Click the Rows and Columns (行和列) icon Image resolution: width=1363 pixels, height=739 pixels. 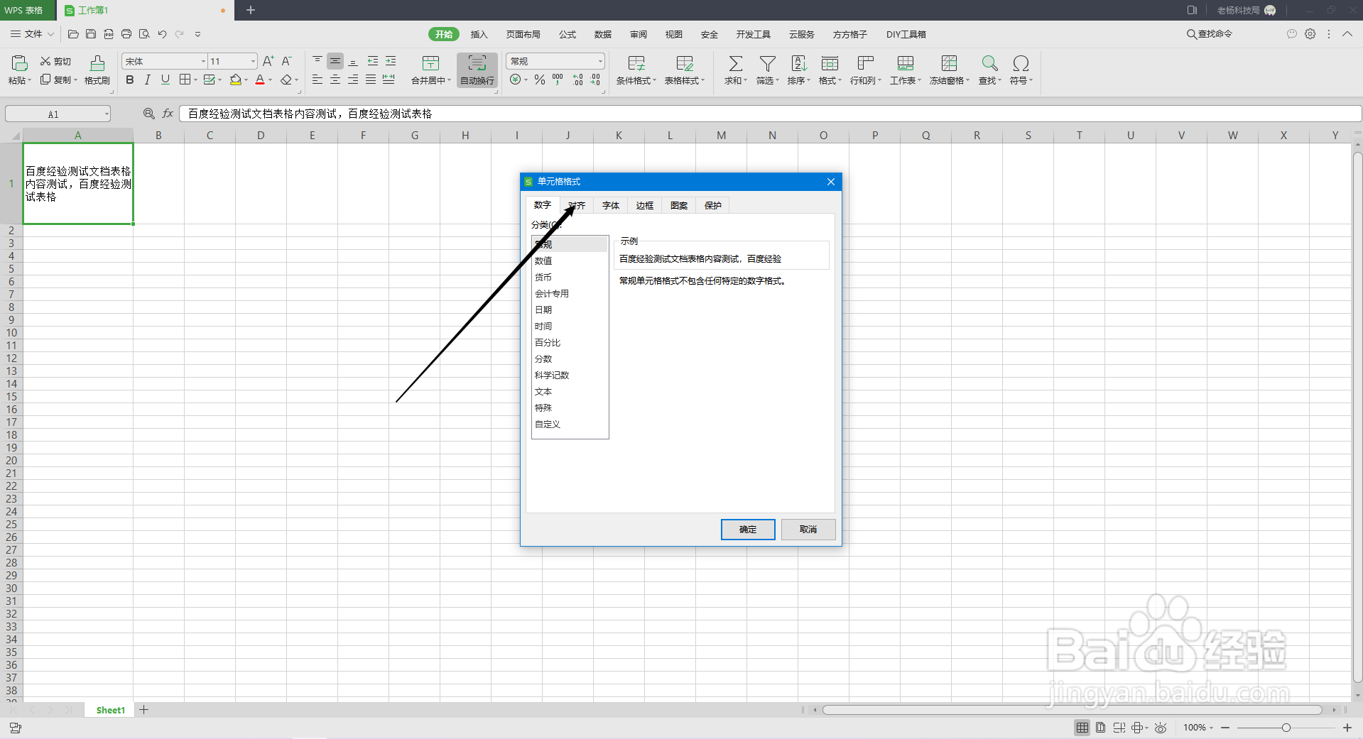coord(865,63)
